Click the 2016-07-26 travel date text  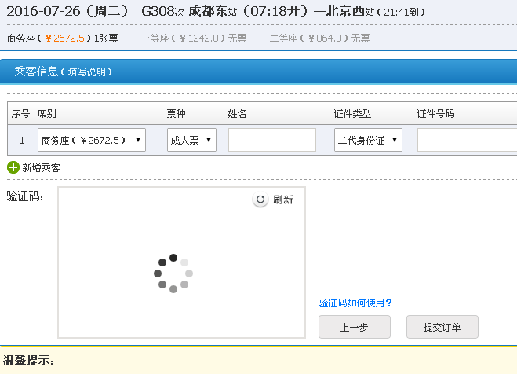[43, 12]
